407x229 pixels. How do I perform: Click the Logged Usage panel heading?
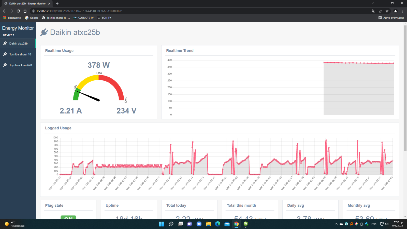click(x=58, y=128)
